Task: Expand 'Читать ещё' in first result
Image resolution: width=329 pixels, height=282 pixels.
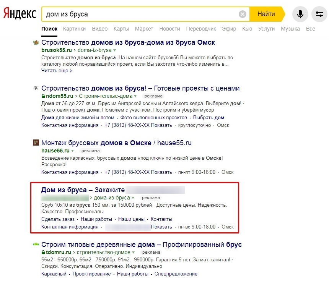Action: [x=56, y=71]
